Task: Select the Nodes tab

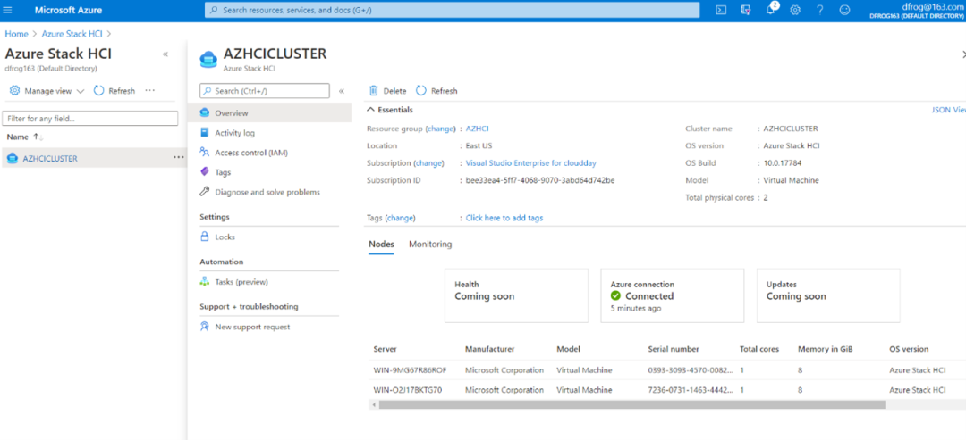Action: click(x=381, y=244)
